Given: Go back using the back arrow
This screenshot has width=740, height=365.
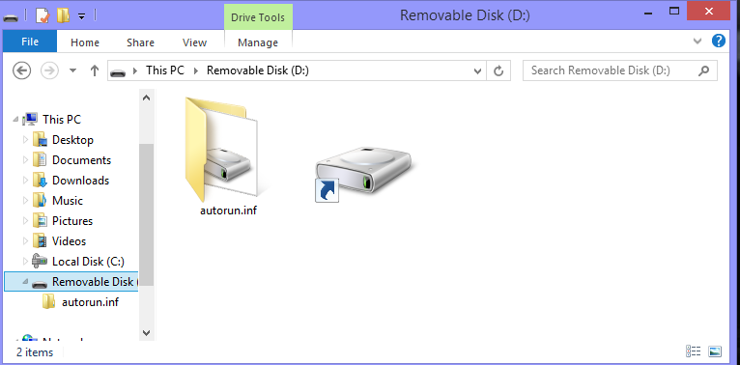Looking at the screenshot, I should click(x=21, y=70).
